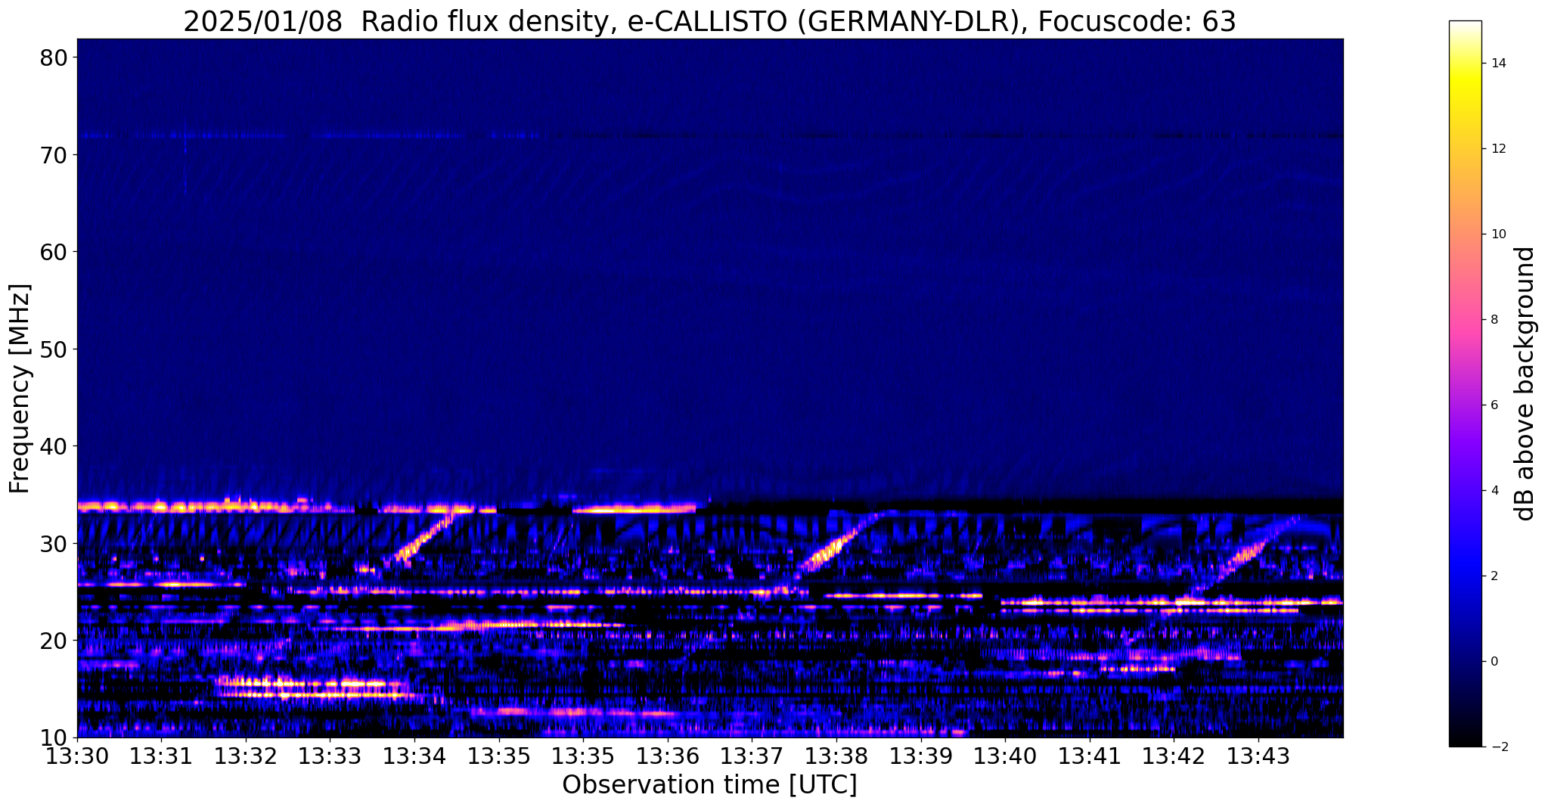Image resolution: width=1548 pixels, height=807 pixels.
Task: Click the 13:39 time tick label
Action: tap(920, 756)
